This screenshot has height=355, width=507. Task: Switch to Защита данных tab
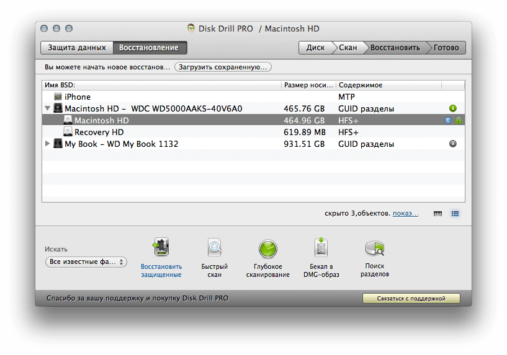[77, 48]
